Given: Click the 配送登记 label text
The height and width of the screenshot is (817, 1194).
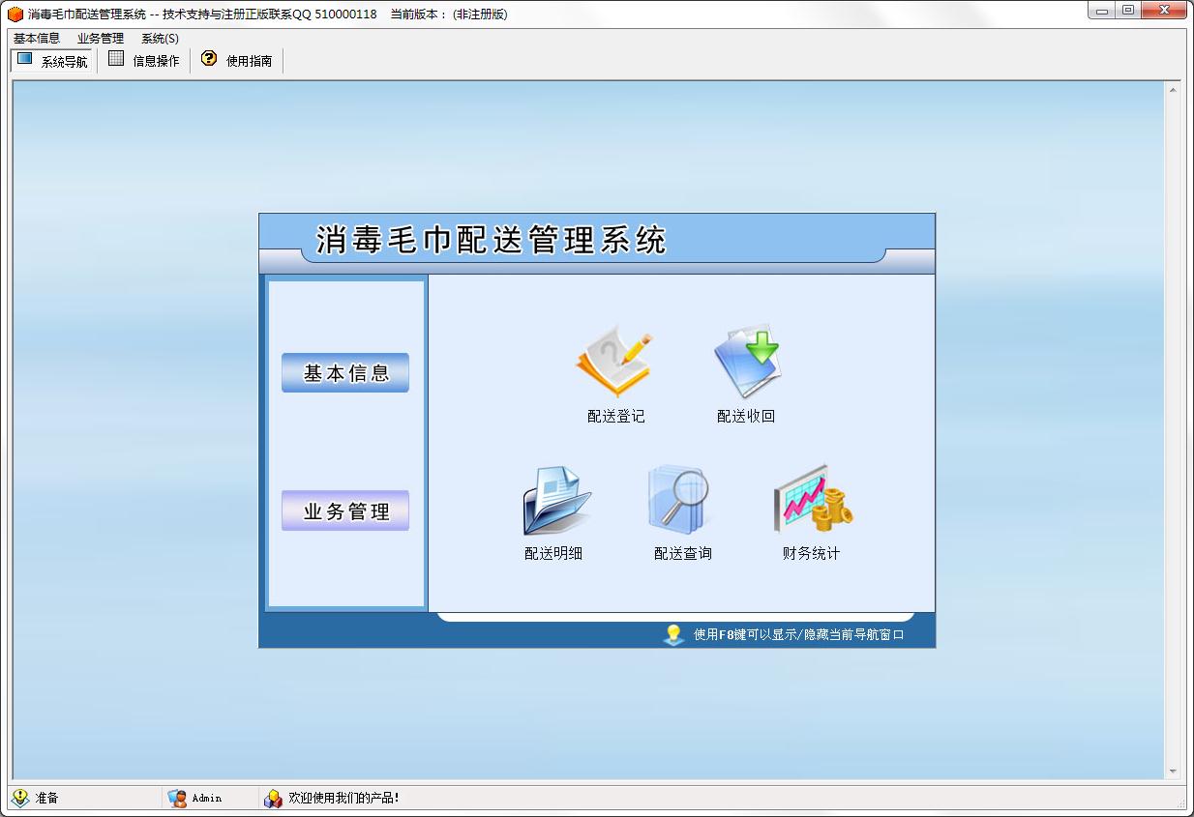Looking at the screenshot, I should pos(615,417).
